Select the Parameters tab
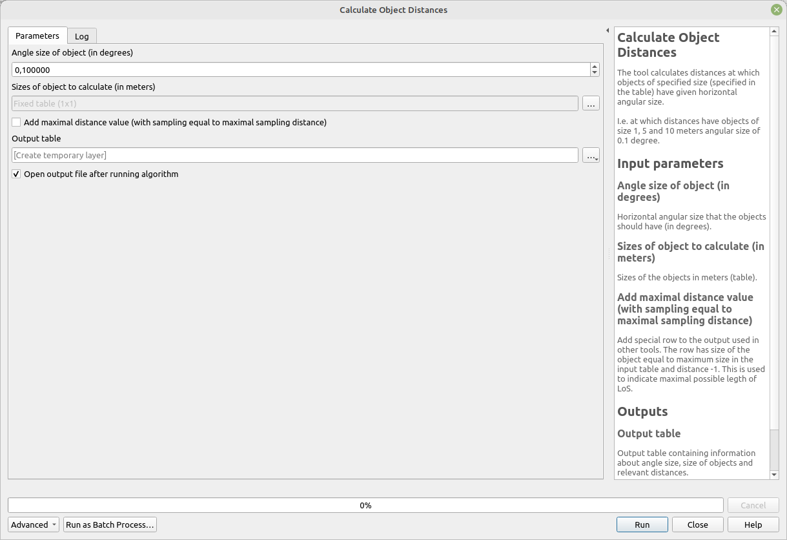This screenshot has width=787, height=540. point(37,36)
